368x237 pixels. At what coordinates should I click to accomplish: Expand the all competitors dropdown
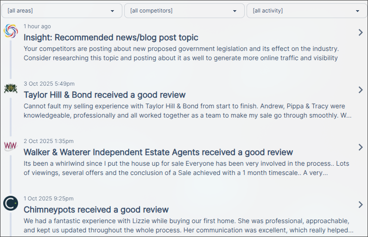184,11
